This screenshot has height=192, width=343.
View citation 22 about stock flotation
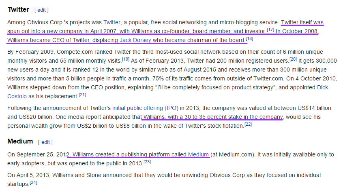coord(248,124)
